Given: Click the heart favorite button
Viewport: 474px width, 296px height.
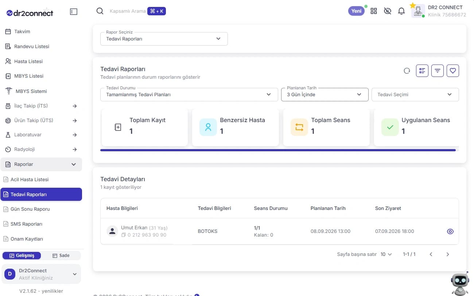Looking at the screenshot, I should (x=453, y=71).
